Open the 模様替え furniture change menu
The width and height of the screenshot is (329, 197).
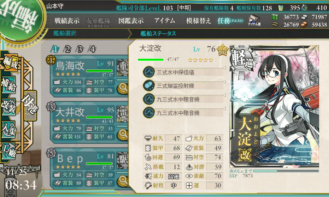point(198,21)
